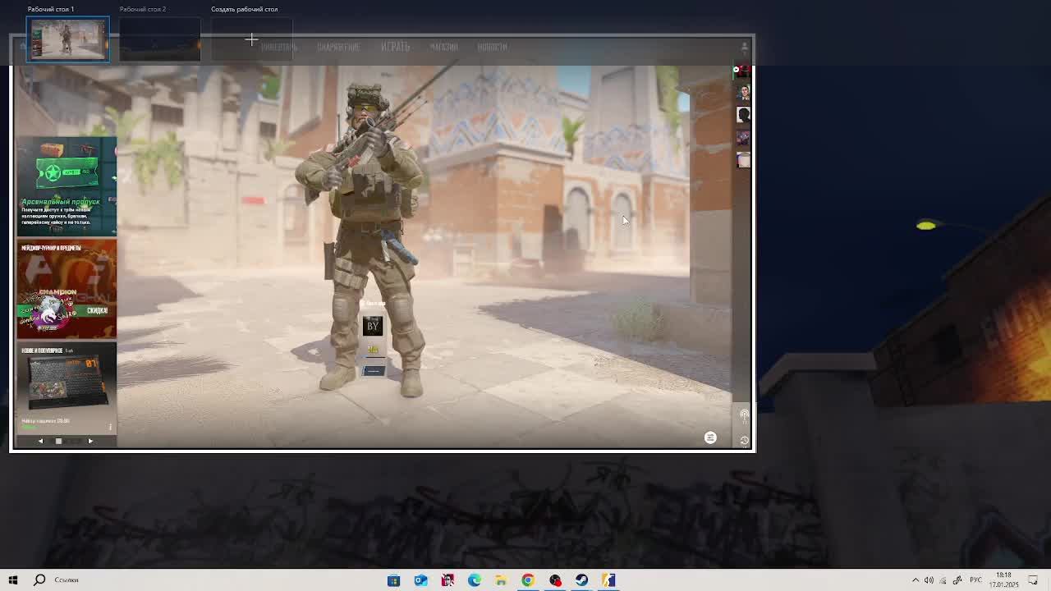
Task: Open the ИГРАТЬ tab in CS2
Action: tap(395, 47)
